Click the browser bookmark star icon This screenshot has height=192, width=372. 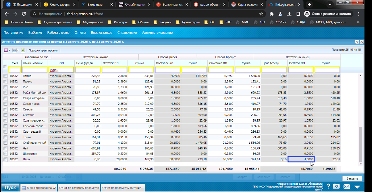(261, 14)
